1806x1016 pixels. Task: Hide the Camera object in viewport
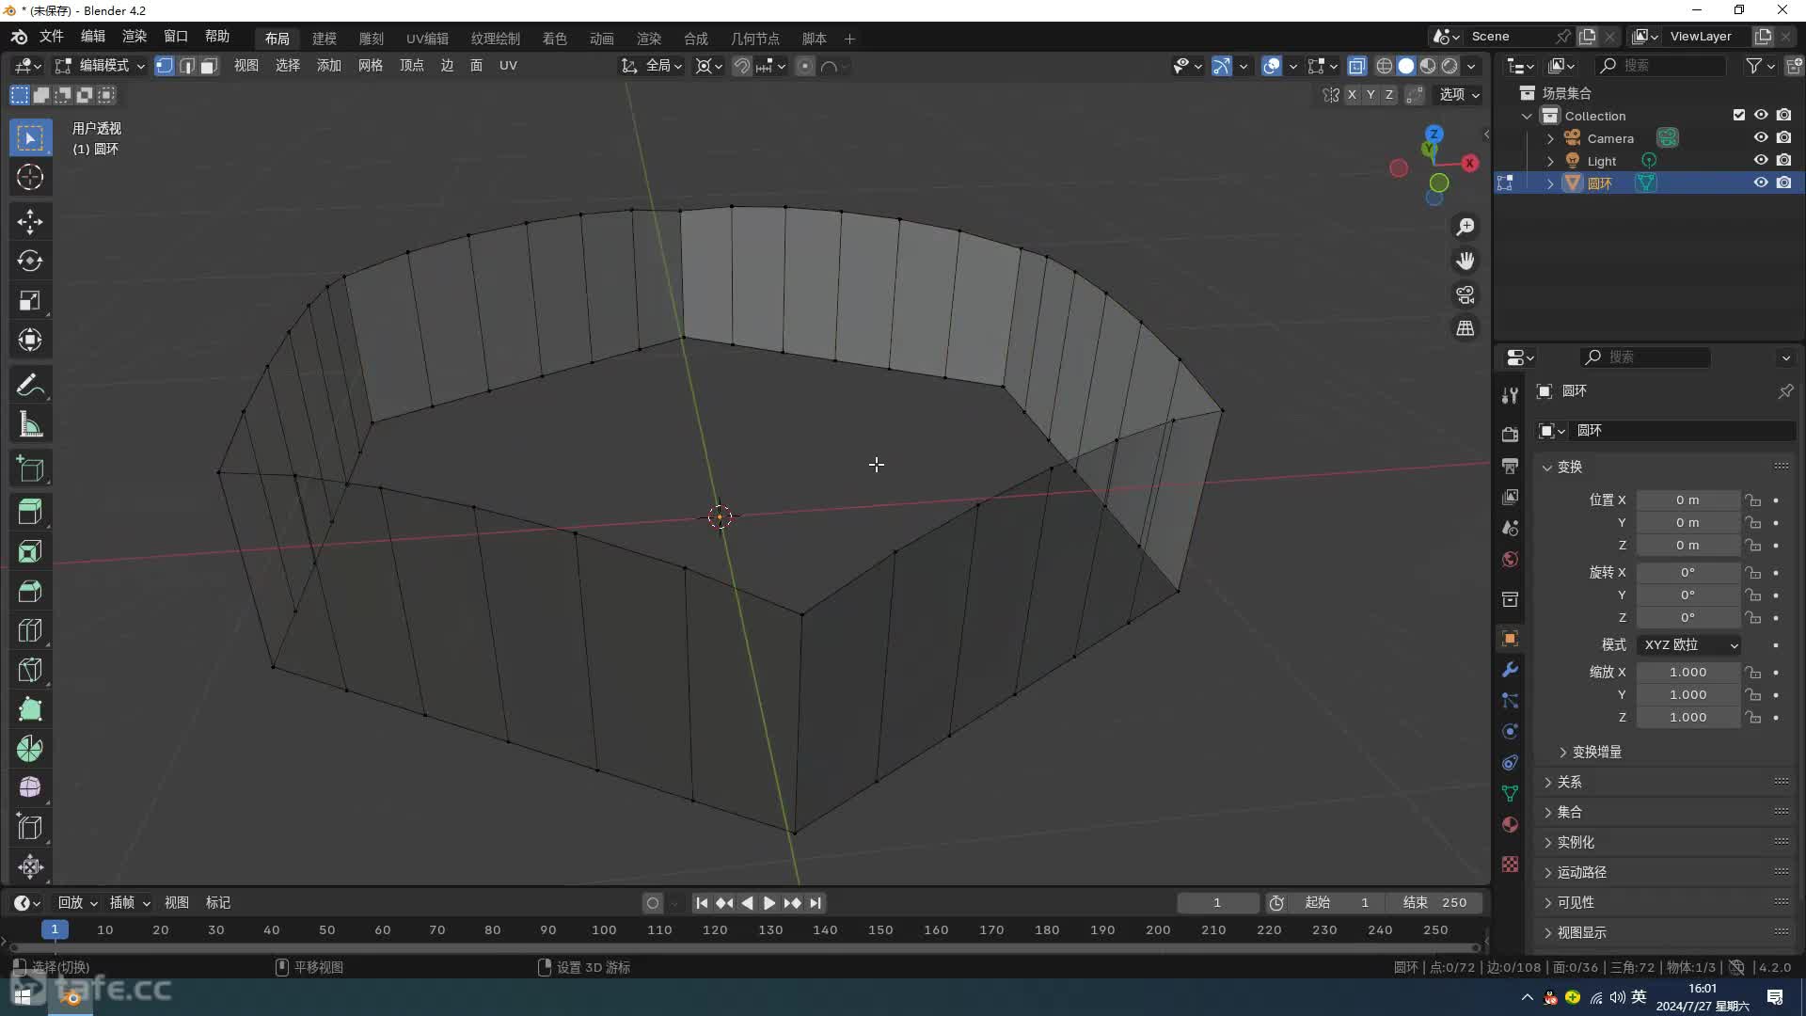point(1761,138)
